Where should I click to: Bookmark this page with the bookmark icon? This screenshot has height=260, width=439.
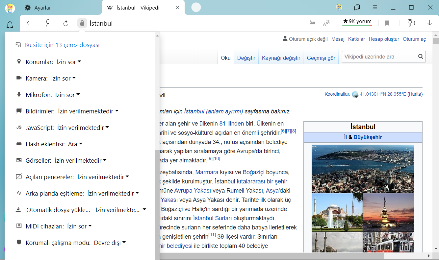click(x=387, y=23)
